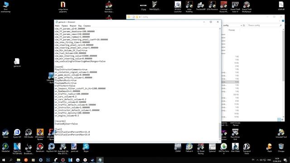Launch the TruckersMP desktop shortcut

pos(201,6)
